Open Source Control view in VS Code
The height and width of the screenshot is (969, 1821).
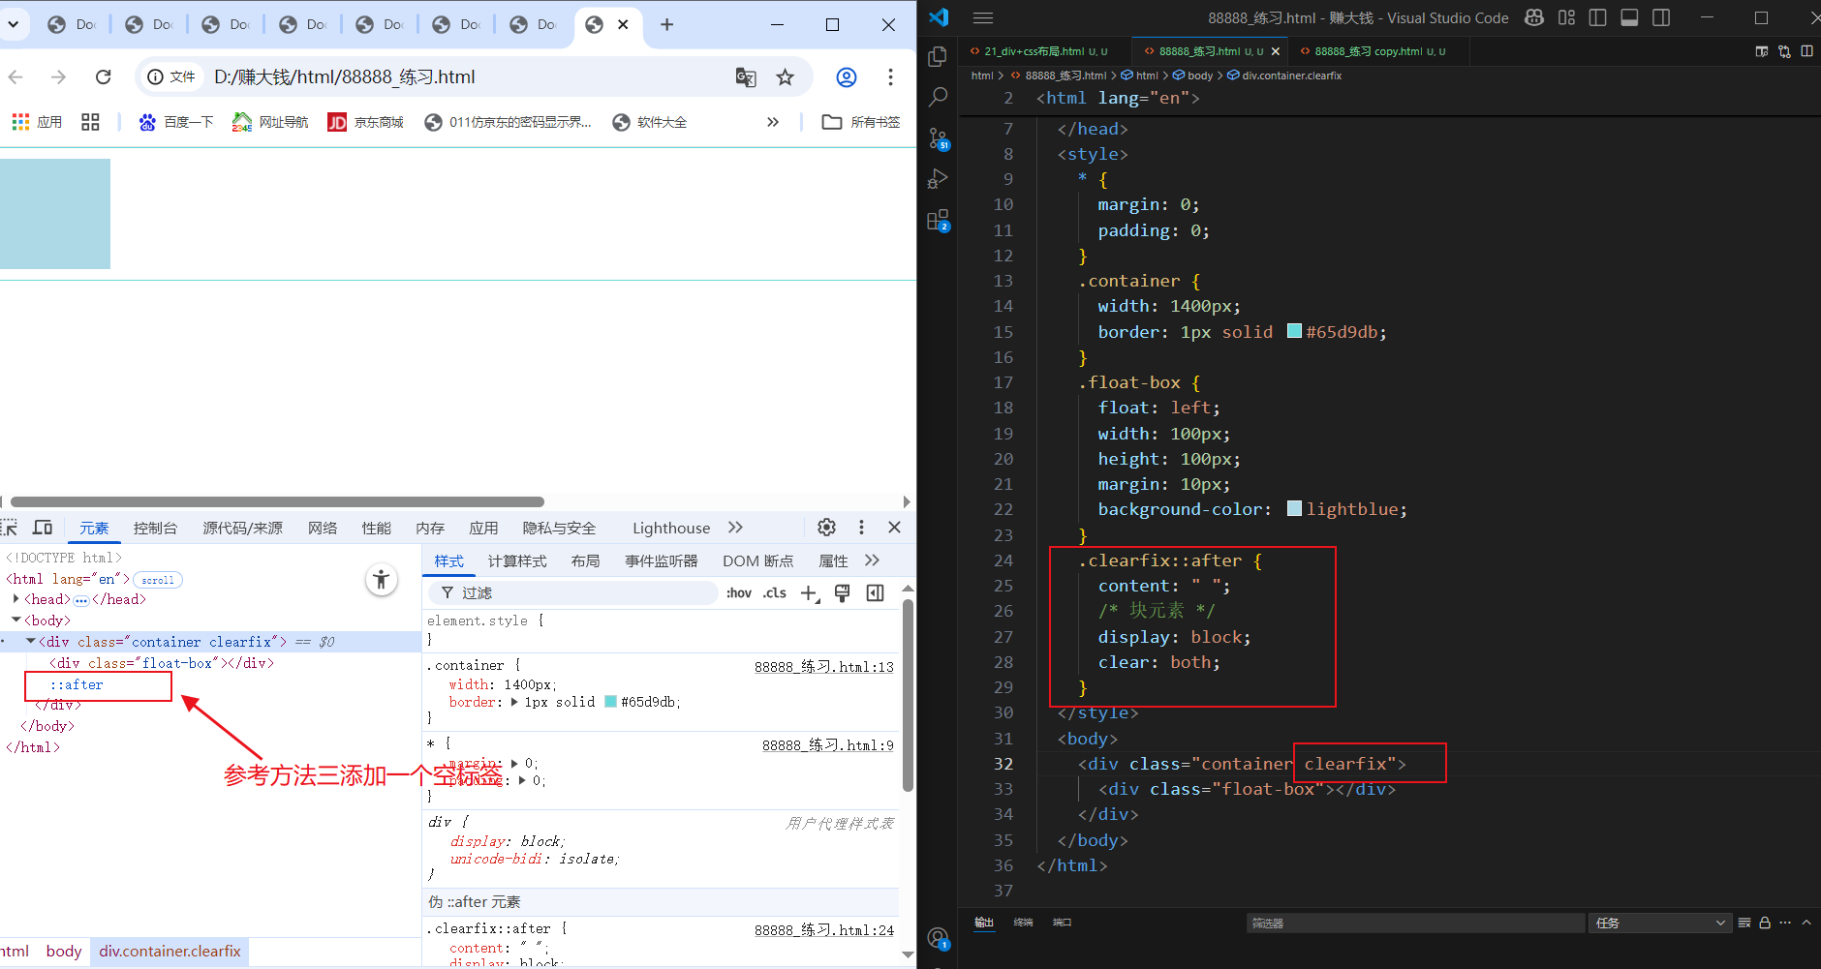938,138
